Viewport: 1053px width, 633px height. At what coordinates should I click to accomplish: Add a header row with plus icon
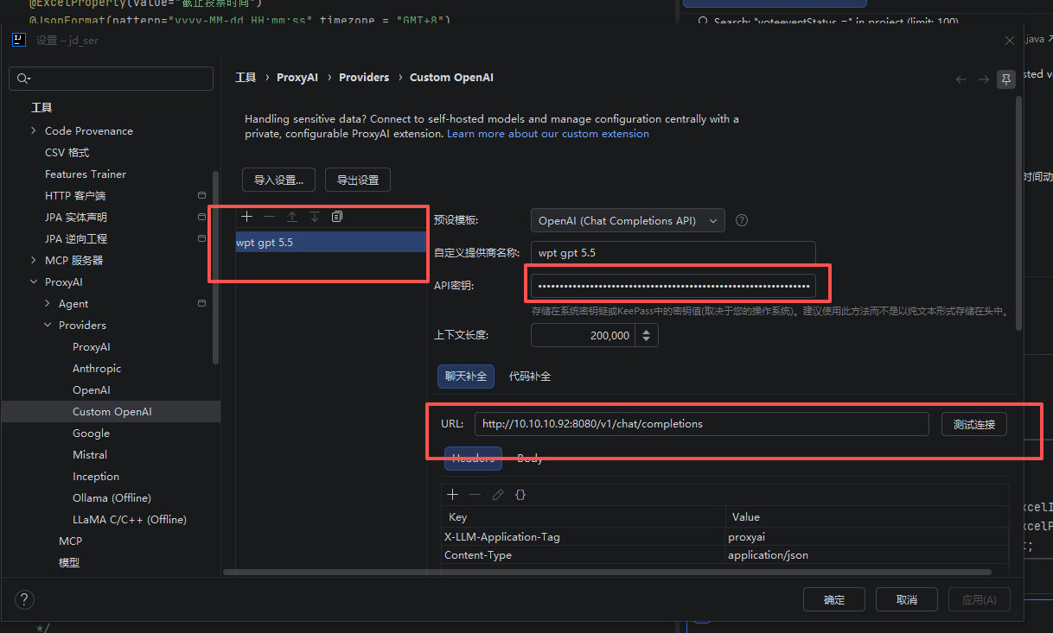[x=452, y=495]
